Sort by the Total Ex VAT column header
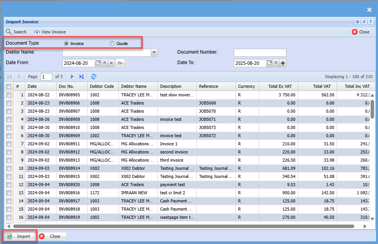The width and height of the screenshot is (378, 244). (x=283, y=86)
